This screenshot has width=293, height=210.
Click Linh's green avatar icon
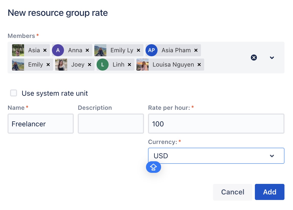click(x=103, y=65)
